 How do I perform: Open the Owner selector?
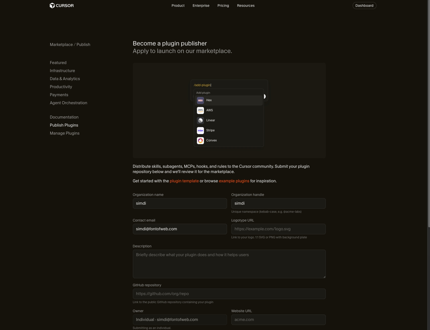[180, 320]
